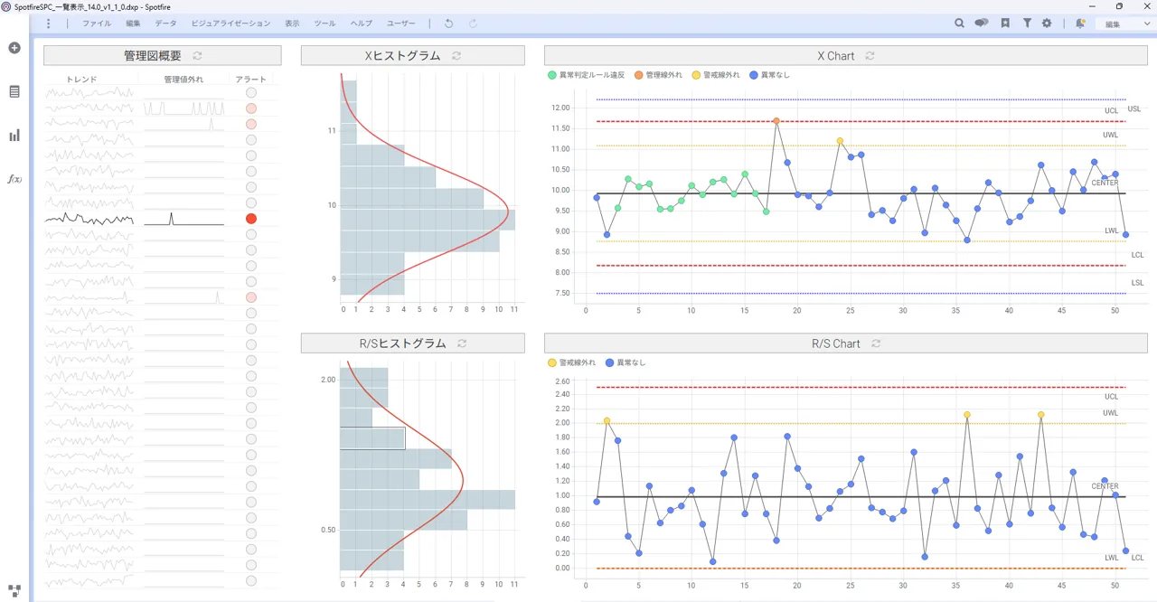Image resolution: width=1157 pixels, height=602 pixels.
Task: Click the orange 管理線外れ legend swatch
Action: (x=639, y=75)
